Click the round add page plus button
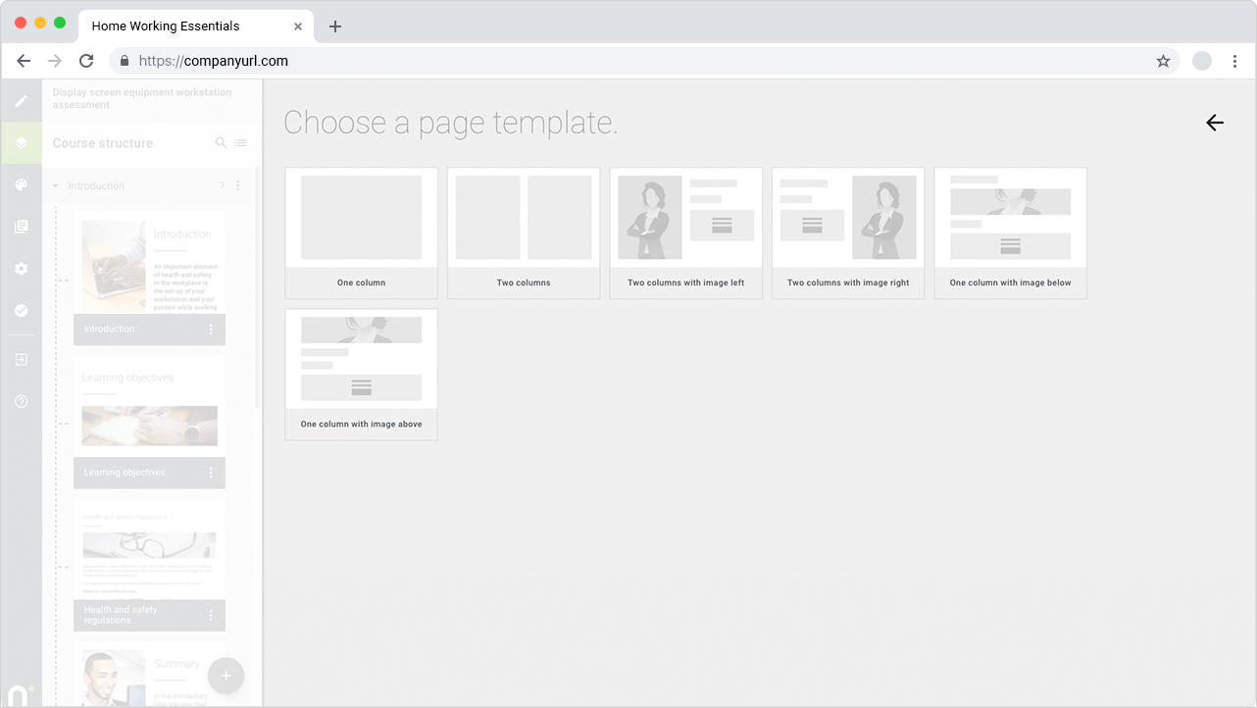 [x=226, y=676]
